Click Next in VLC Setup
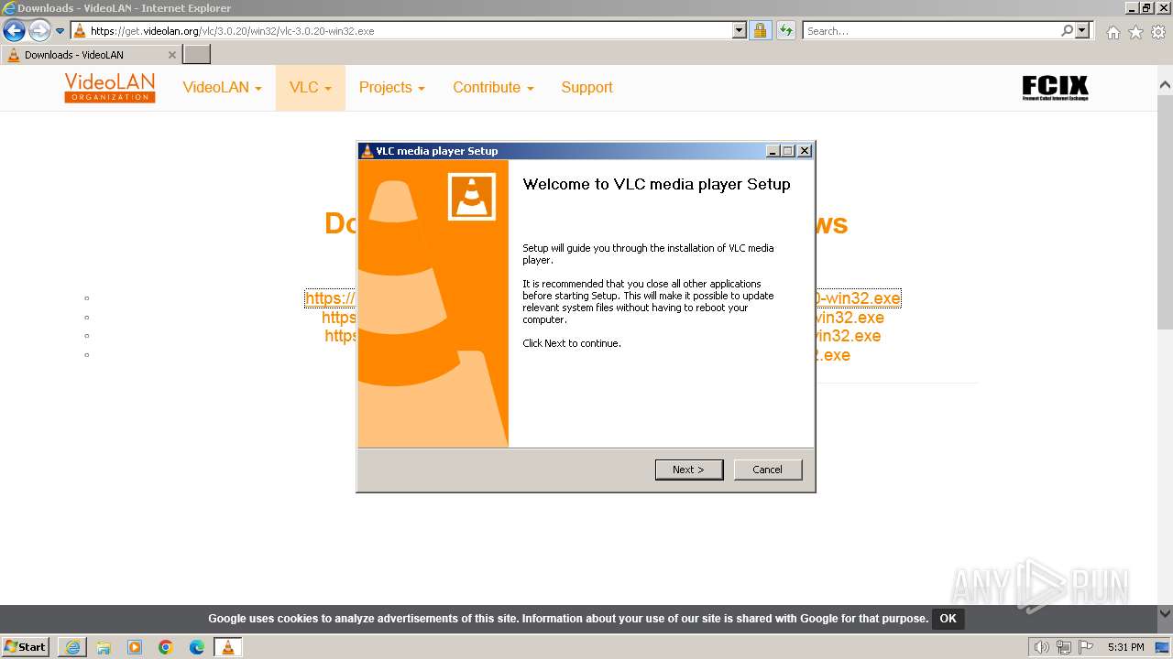 tap(689, 470)
